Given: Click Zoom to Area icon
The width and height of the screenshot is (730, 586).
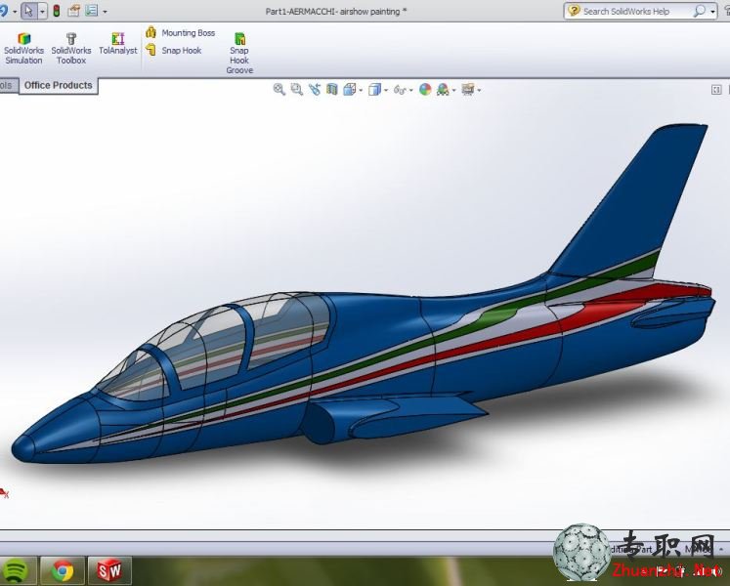Looking at the screenshot, I should pos(296,90).
